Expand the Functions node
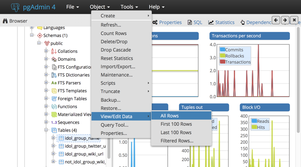This screenshot has height=167, width=301. [46, 106]
